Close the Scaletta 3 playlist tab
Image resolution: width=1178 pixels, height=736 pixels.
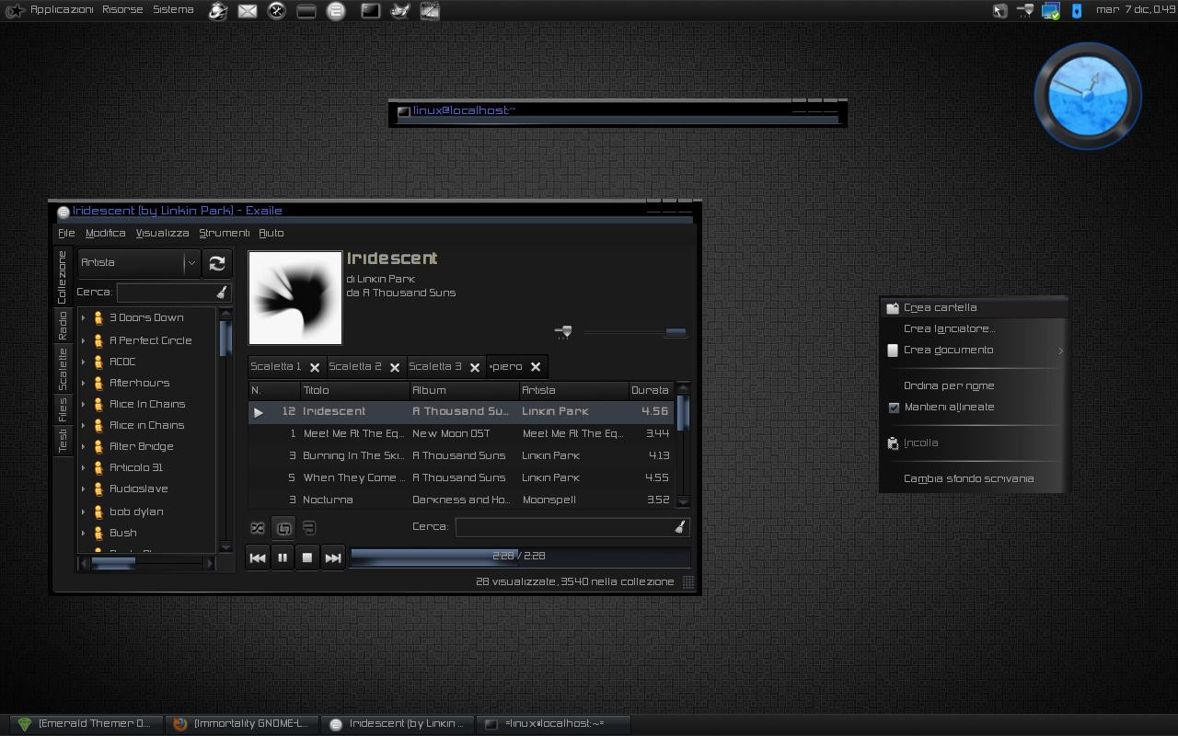[x=475, y=367]
